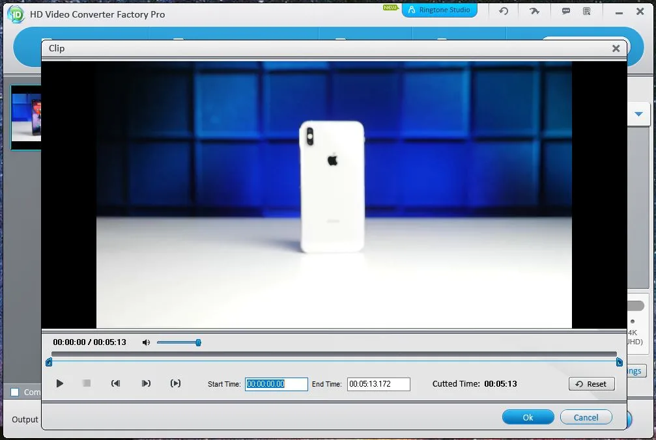The image size is (656, 440).
Task: Click the HD Video Converter logo icon
Action: 16,14
